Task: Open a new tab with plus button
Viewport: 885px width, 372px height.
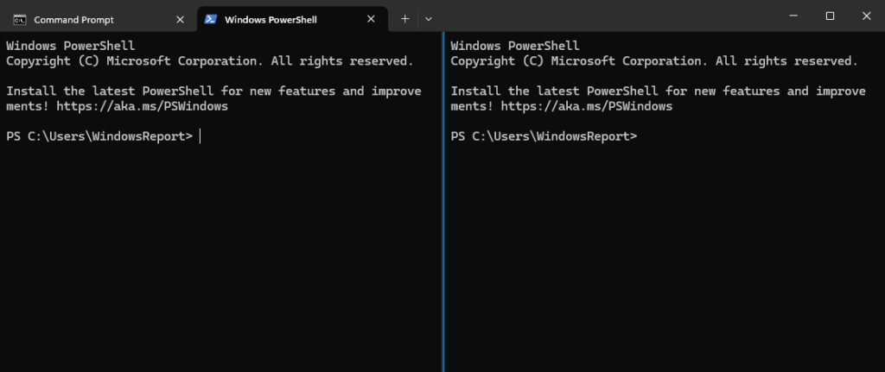Action: [x=405, y=19]
